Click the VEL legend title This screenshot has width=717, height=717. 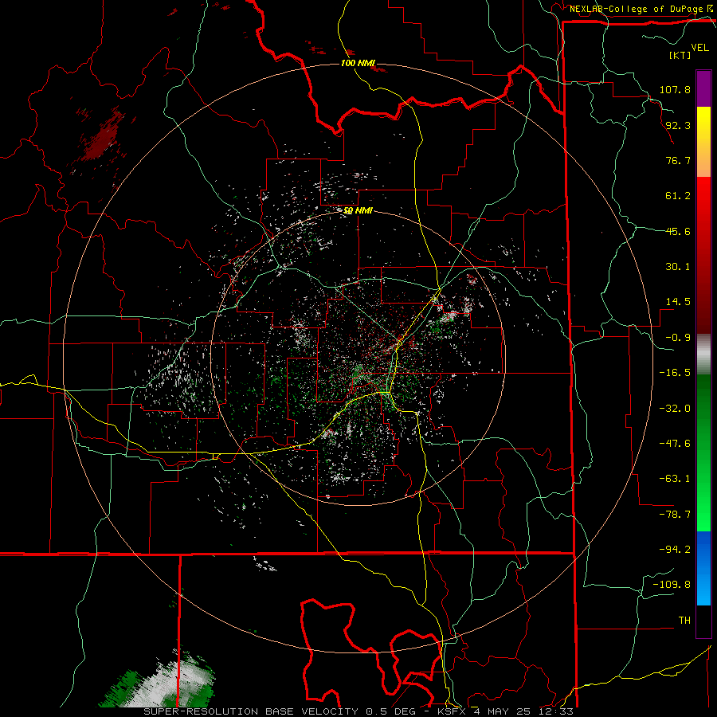[699, 48]
